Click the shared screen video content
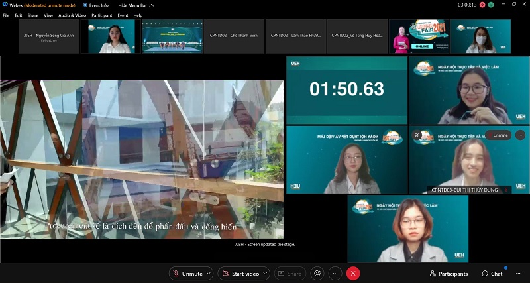The width and height of the screenshot is (530, 283). tap(142, 159)
